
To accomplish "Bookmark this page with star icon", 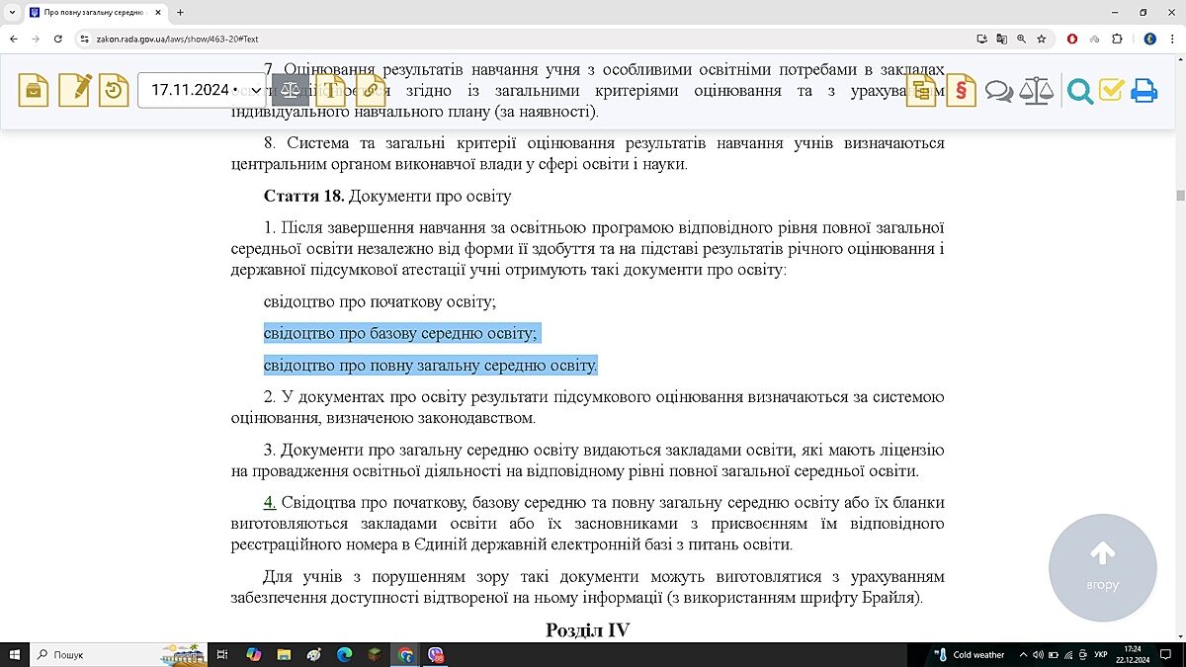I will click(1042, 39).
